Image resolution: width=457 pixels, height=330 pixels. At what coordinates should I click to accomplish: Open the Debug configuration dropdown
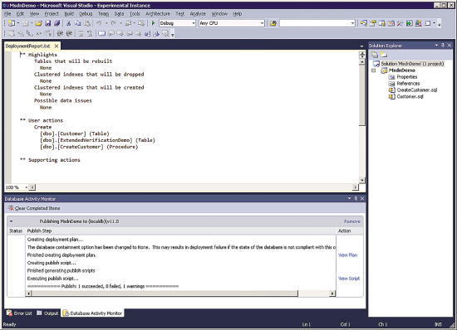[194, 23]
